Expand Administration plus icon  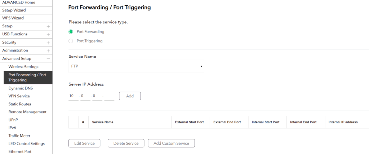48,50
